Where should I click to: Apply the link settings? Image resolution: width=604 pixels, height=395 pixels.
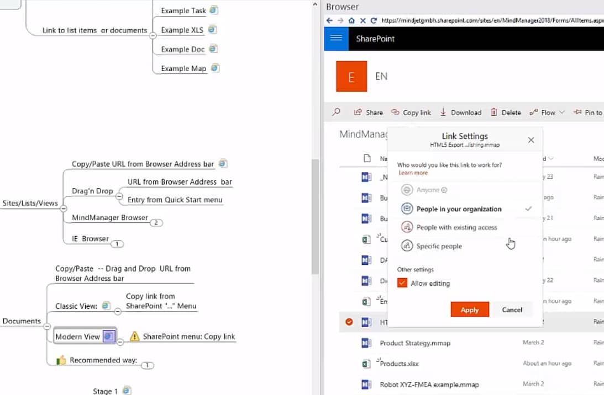pos(469,309)
